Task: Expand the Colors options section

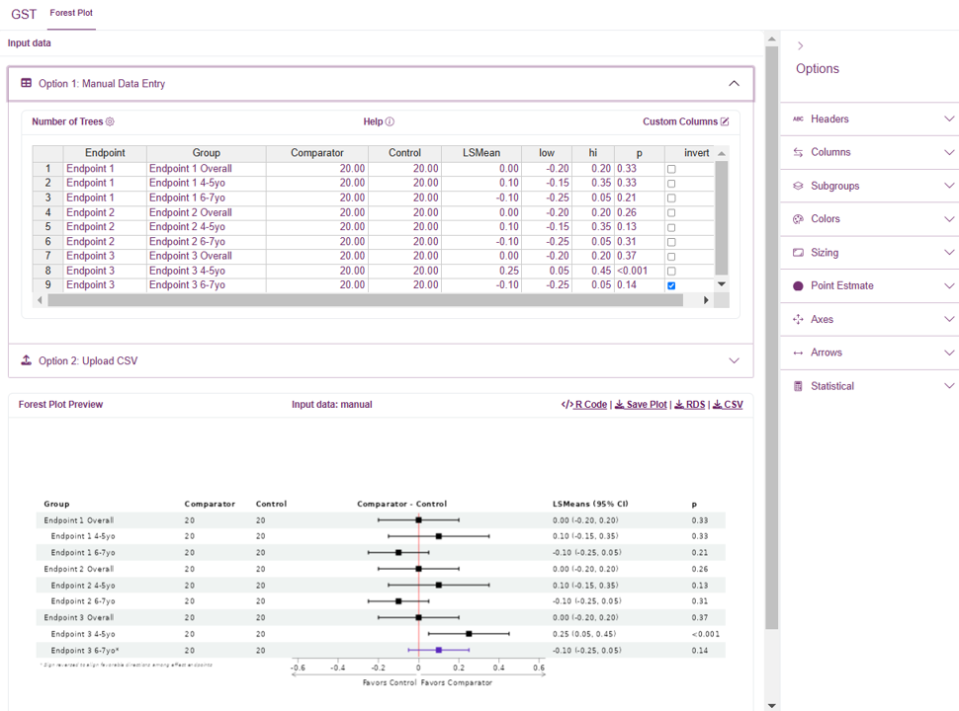Action: point(948,218)
